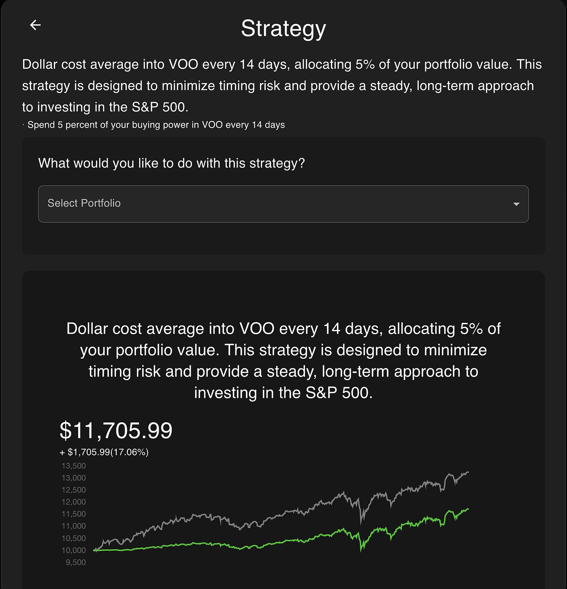
Task: Select the Strategy page title
Action: tap(283, 28)
